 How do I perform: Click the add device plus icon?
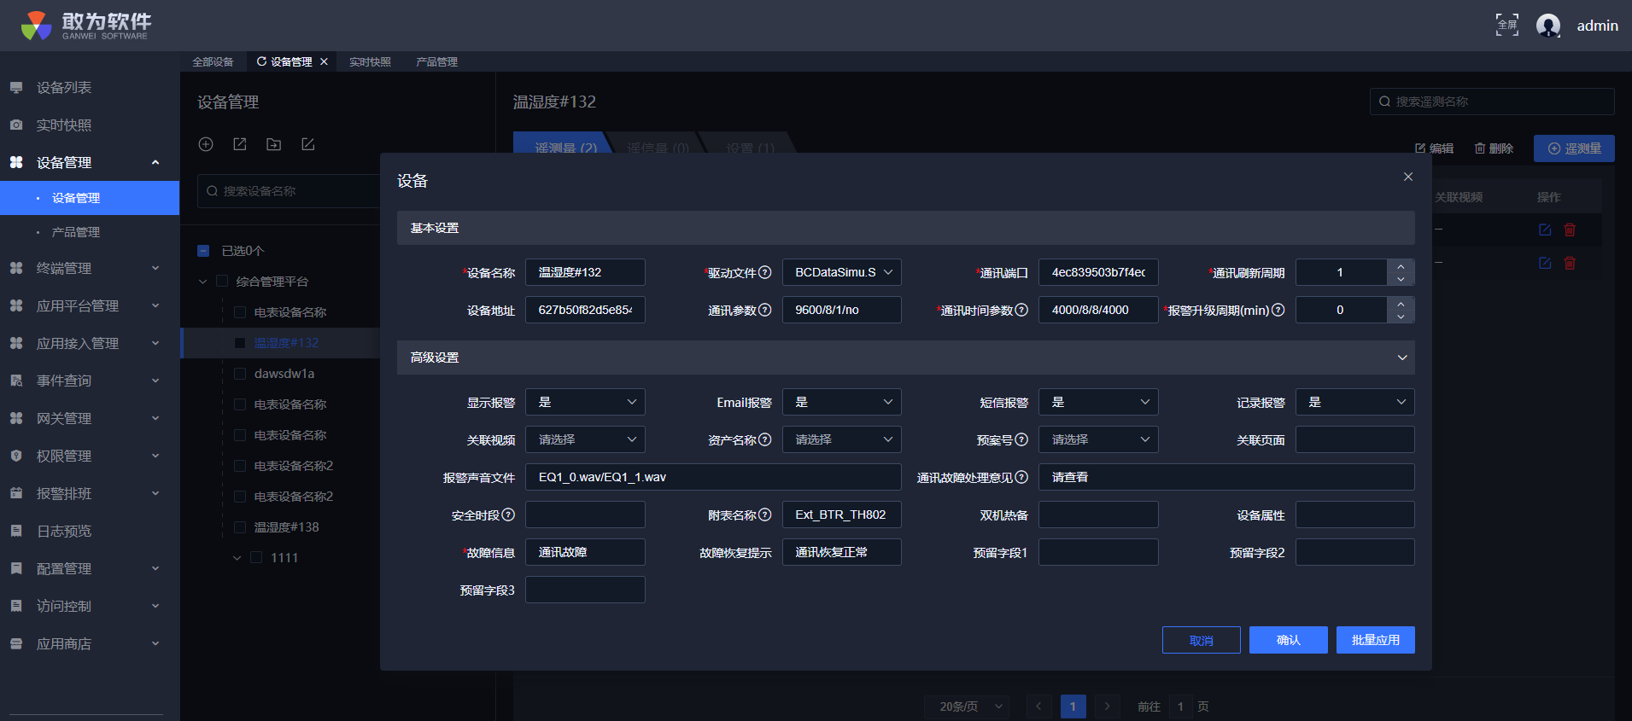click(206, 144)
